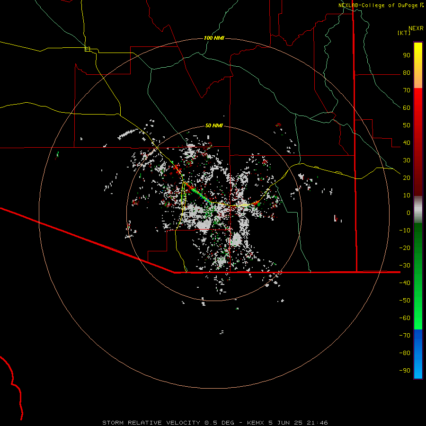Screen dimensions: 426x426
Task: Select the positive 30 scale label
Action: [407, 160]
